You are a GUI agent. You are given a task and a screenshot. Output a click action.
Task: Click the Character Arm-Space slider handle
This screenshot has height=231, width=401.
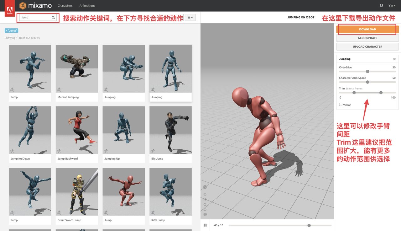pos(367,82)
